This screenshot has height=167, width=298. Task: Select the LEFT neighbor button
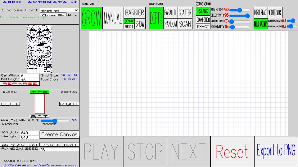tap(10, 104)
